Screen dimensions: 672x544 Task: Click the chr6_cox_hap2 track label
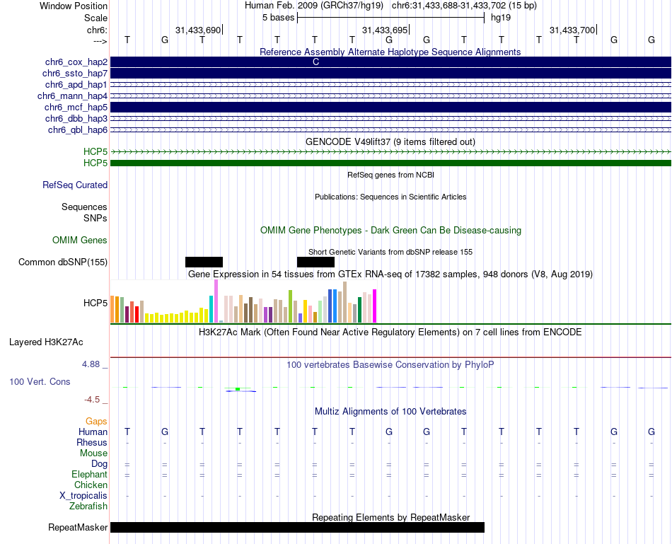click(x=76, y=62)
